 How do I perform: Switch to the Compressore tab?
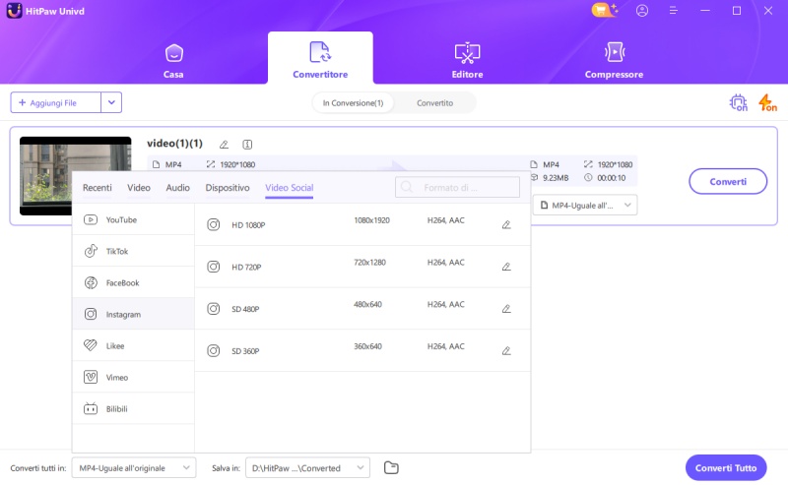click(x=614, y=61)
